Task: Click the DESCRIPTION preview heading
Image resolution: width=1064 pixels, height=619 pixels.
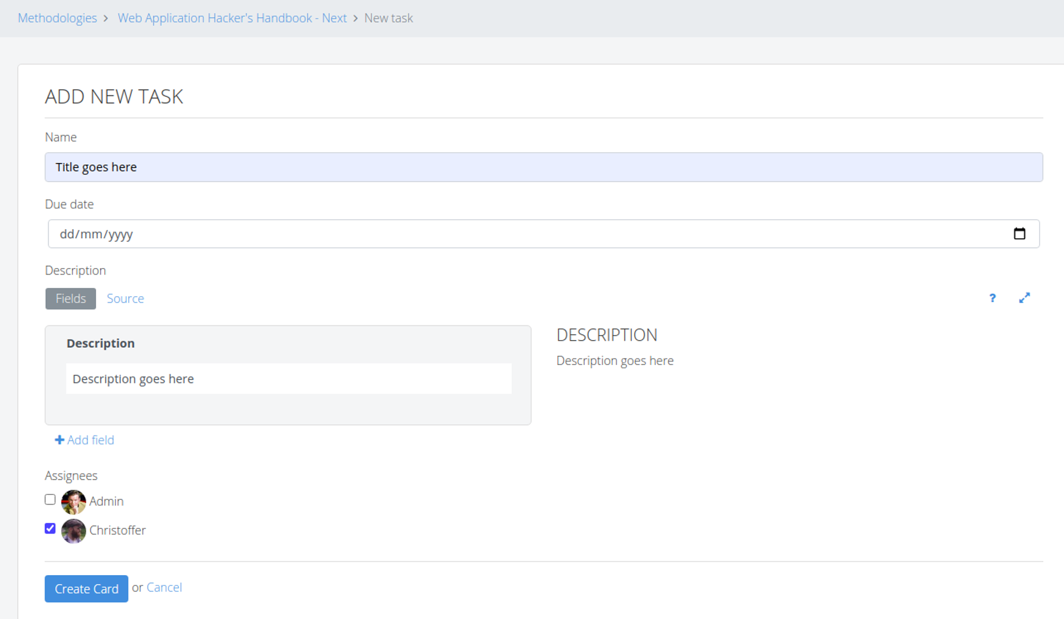Action: (x=607, y=335)
